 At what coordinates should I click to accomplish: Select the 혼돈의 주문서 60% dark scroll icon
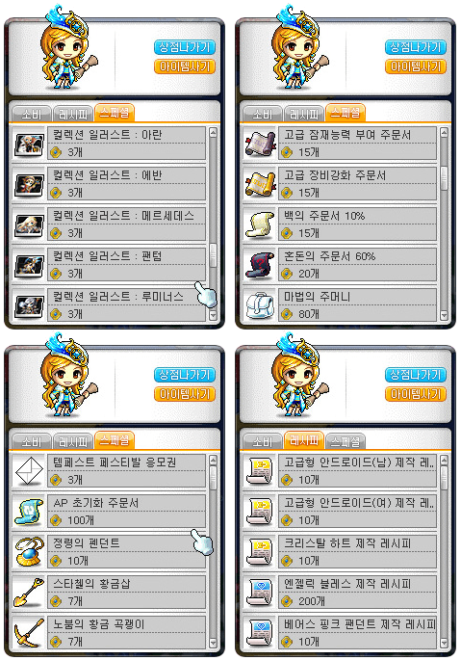pyautogui.click(x=260, y=265)
